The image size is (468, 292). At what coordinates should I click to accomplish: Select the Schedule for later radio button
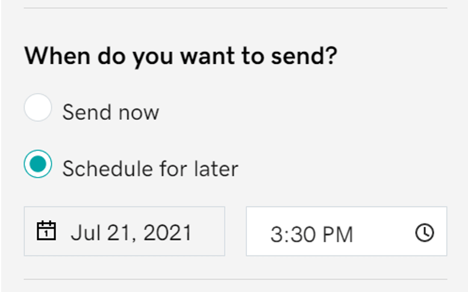pos(38,164)
